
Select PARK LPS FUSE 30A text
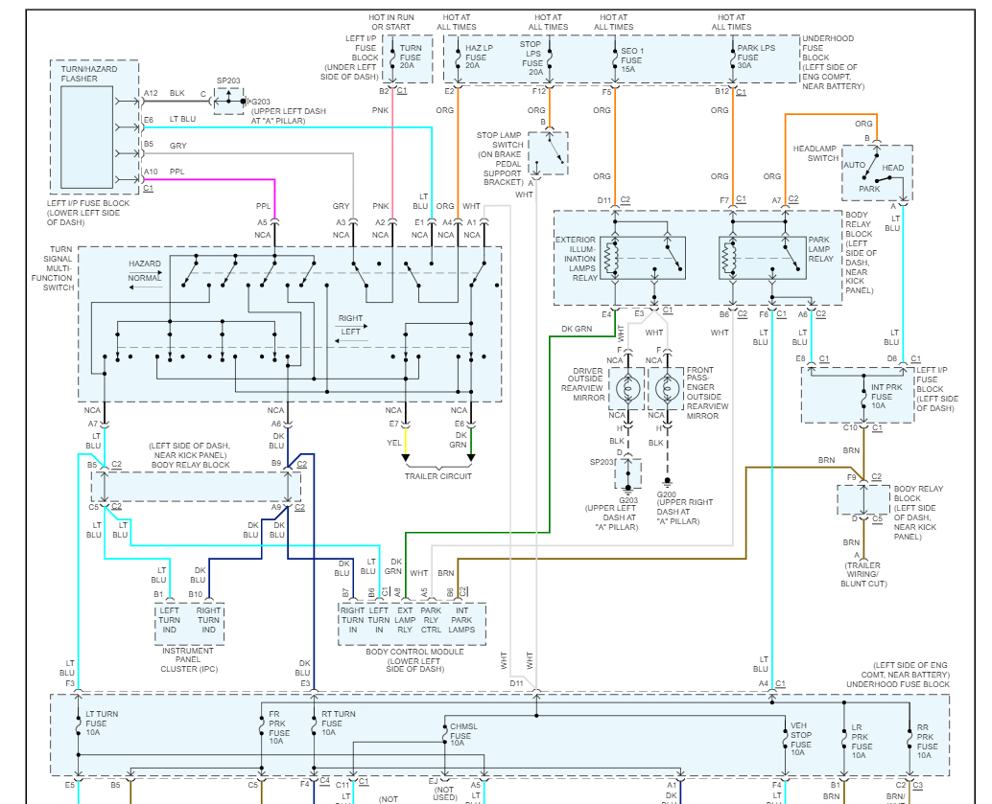755,57
